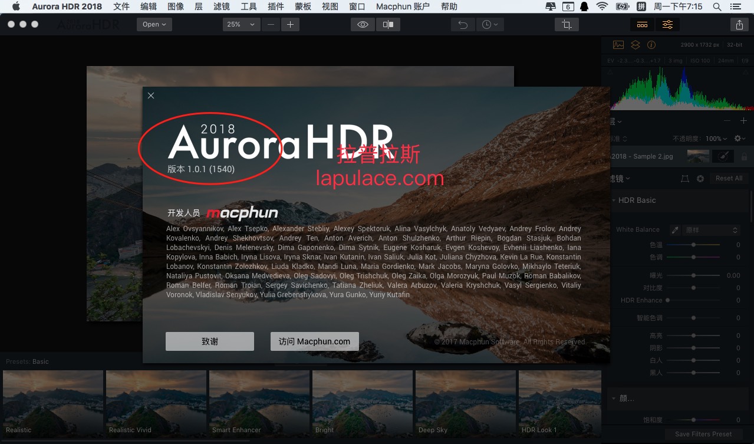Toggle the quick preview eye icon
Image resolution: width=754 pixels, height=444 pixels.
(363, 25)
